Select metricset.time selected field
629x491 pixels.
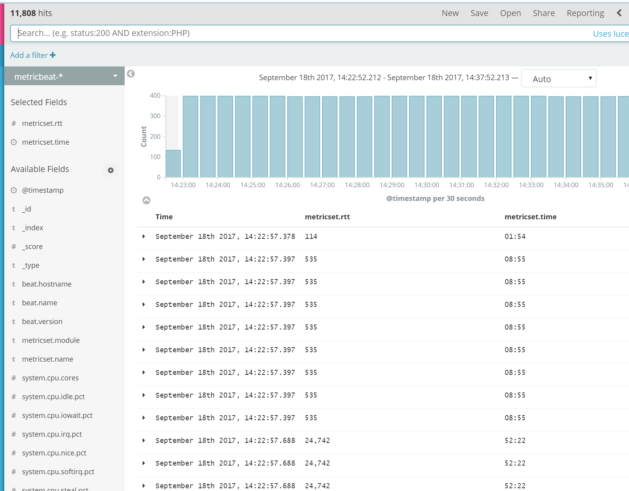pos(46,142)
